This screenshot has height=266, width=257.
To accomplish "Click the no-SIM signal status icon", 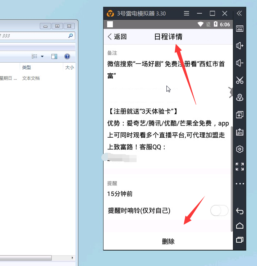I will (208, 24).
